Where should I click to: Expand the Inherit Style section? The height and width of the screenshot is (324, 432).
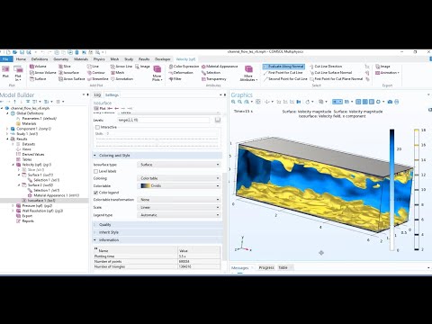[x=157, y=232]
